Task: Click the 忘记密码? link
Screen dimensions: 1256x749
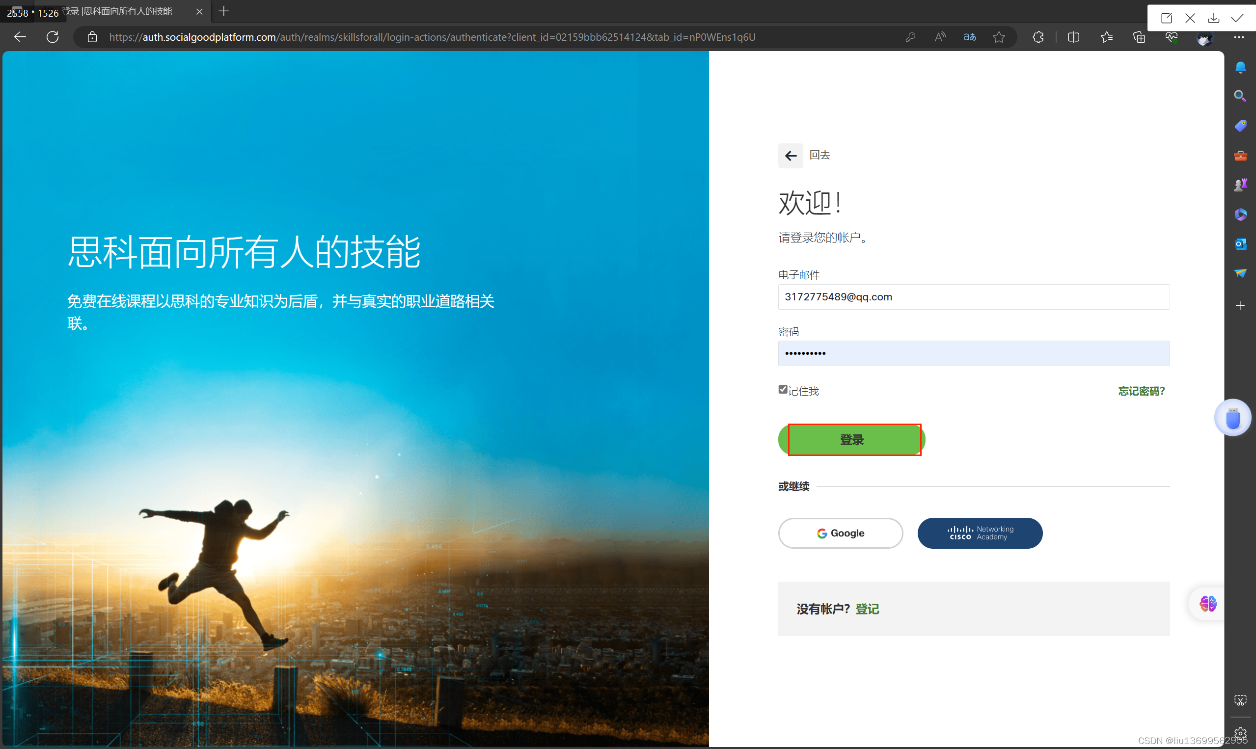Action: [x=1141, y=391]
